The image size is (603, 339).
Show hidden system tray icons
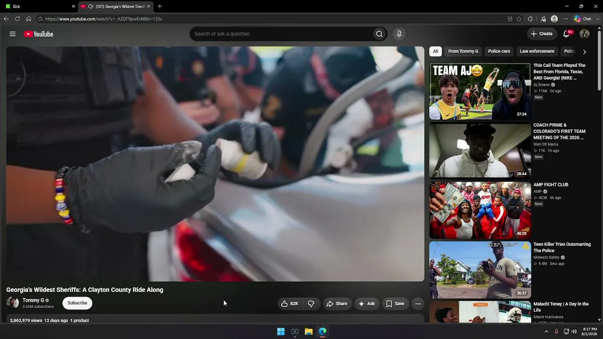(546, 331)
